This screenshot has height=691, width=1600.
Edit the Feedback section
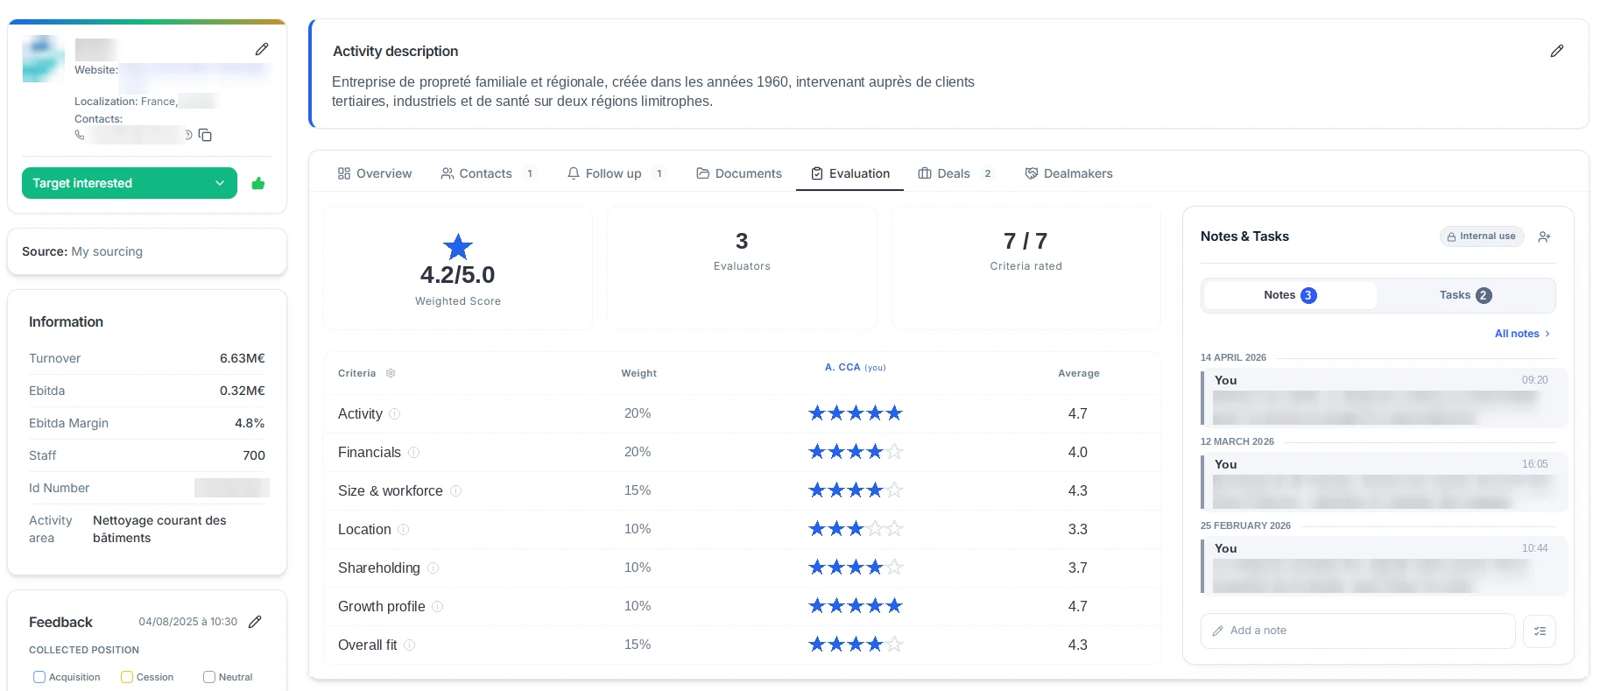[255, 622]
